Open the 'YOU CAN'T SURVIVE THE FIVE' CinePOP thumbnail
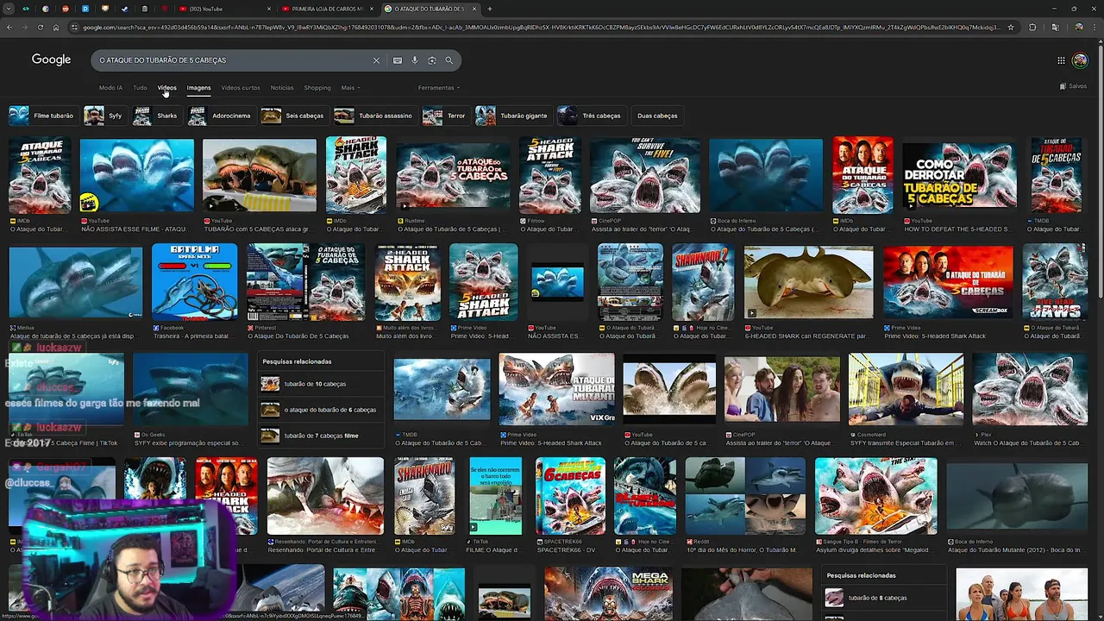The width and height of the screenshot is (1104, 621). (x=644, y=176)
